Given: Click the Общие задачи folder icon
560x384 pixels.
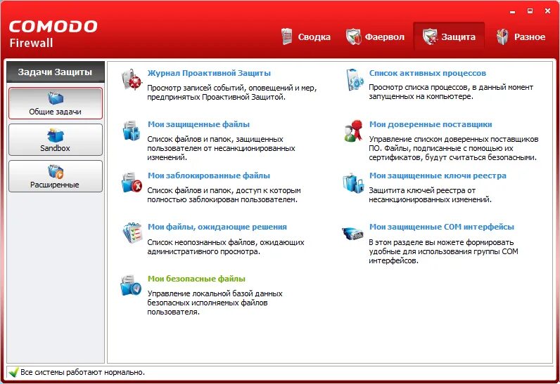Looking at the screenshot, I should 56,98.
